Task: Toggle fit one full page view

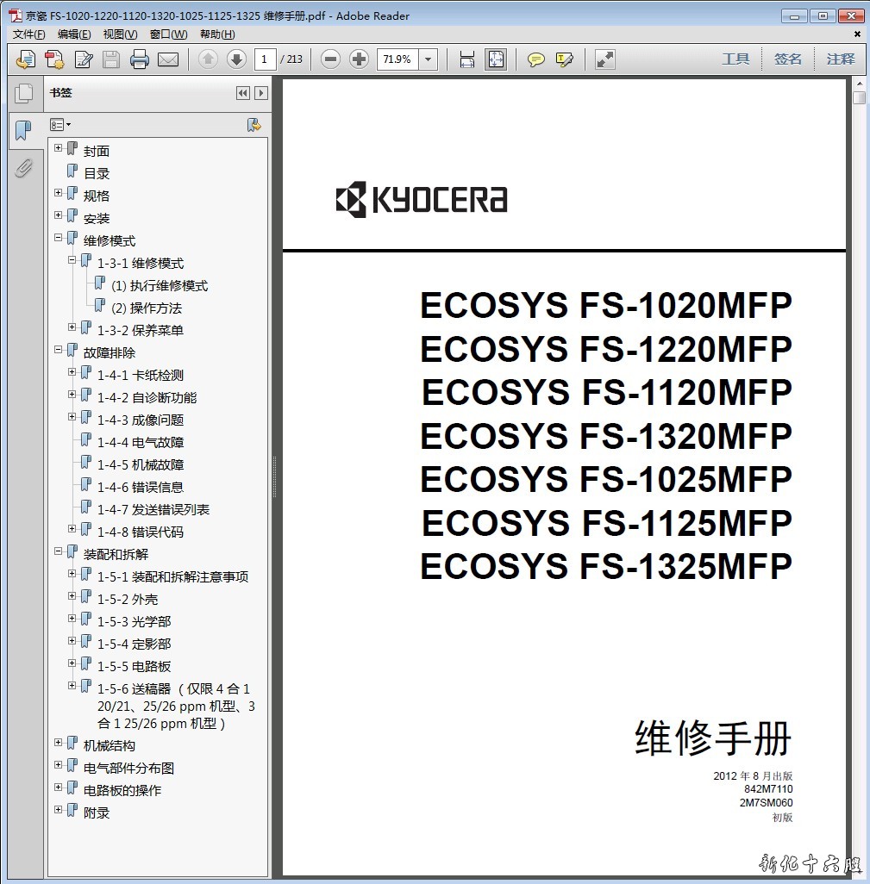Action: point(496,59)
